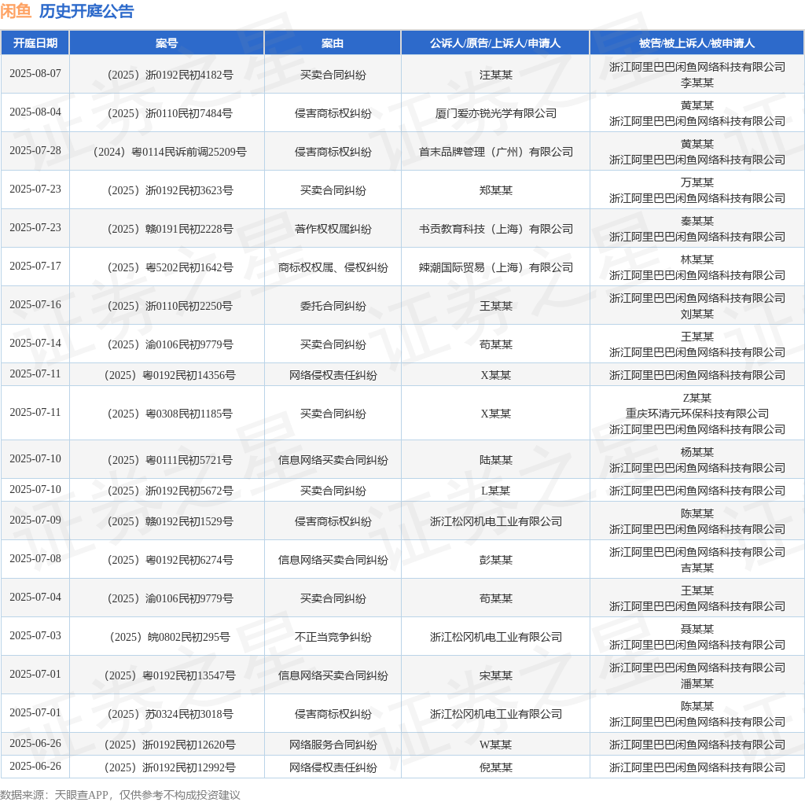Image resolution: width=805 pixels, height=802 pixels.
Task: Click case number 粤0308民初1185号
Action: [170, 414]
